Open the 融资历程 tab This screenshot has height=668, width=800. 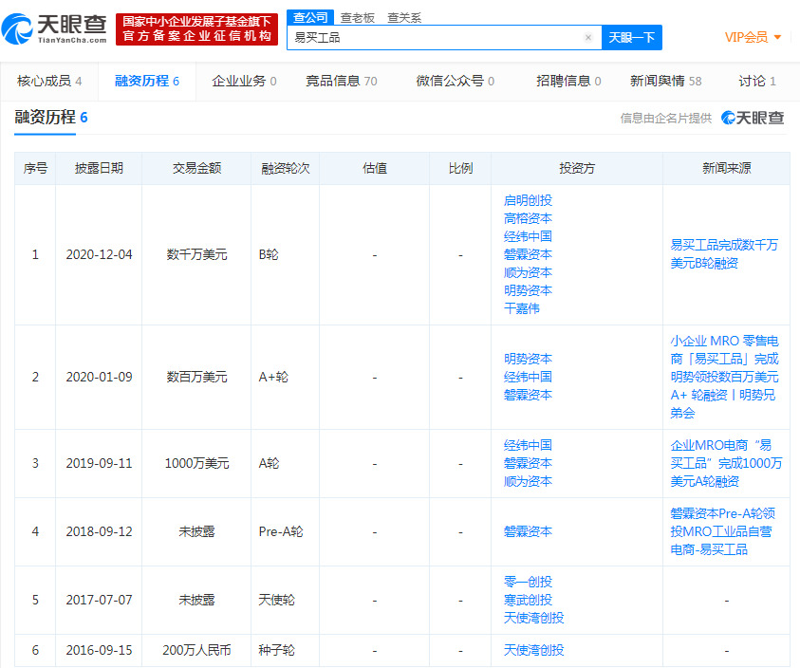pos(147,82)
